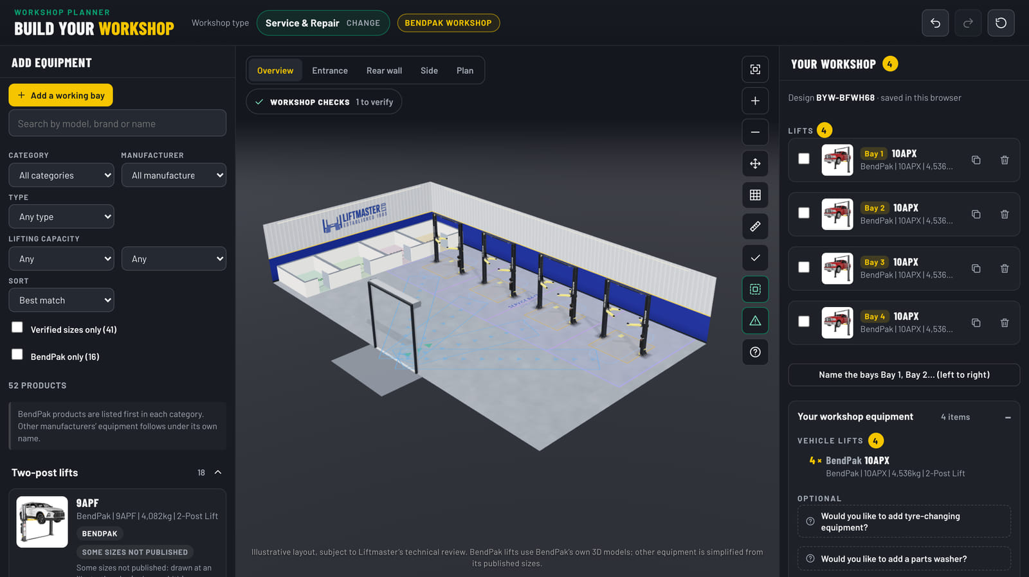Open the Best match sort dropdown
The width and height of the screenshot is (1029, 577).
61,300
